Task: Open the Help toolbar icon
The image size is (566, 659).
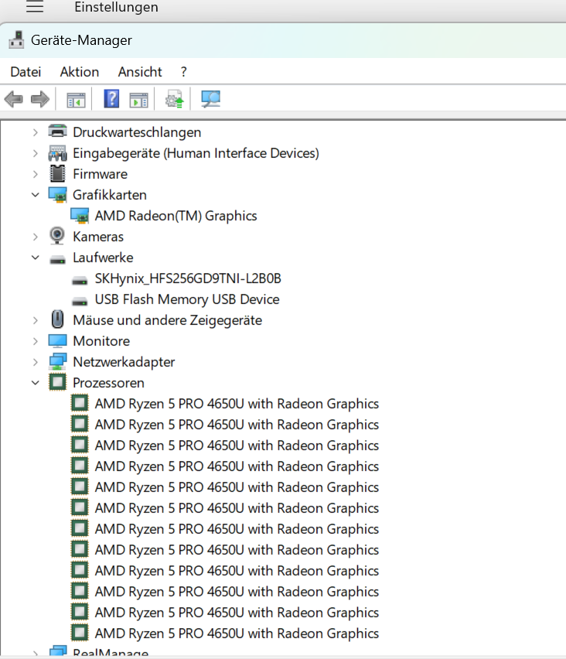Action: click(x=111, y=99)
